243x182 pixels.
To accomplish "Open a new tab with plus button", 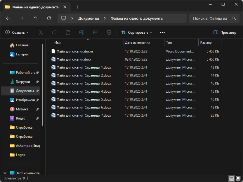I will [x=77, y=7].
